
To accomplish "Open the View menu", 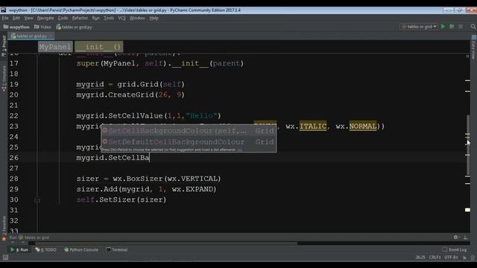I will (x=28, y=18).
